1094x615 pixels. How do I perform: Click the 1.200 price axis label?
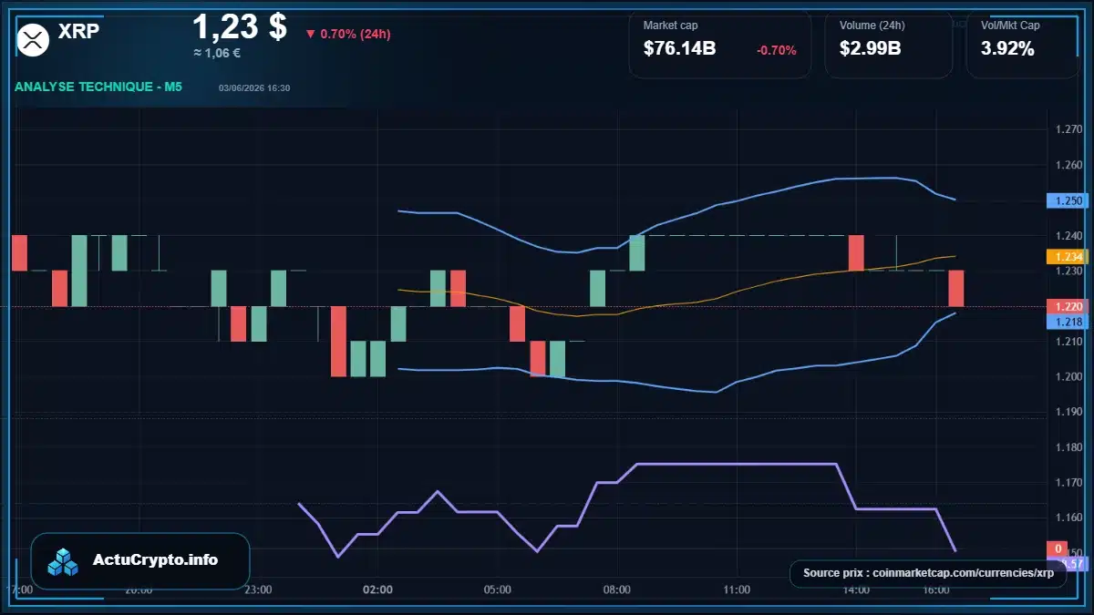(1068, 377)
